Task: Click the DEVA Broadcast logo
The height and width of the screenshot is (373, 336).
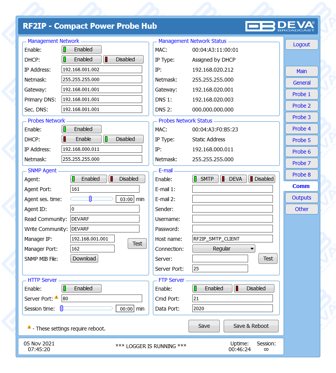Action: [280, 26]
